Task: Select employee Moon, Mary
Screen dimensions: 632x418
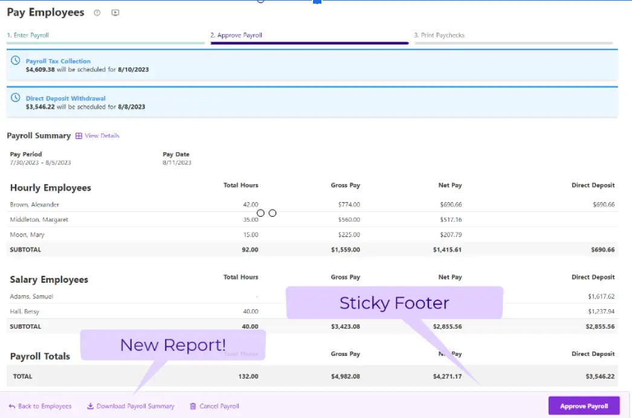Action: point(27,234)
